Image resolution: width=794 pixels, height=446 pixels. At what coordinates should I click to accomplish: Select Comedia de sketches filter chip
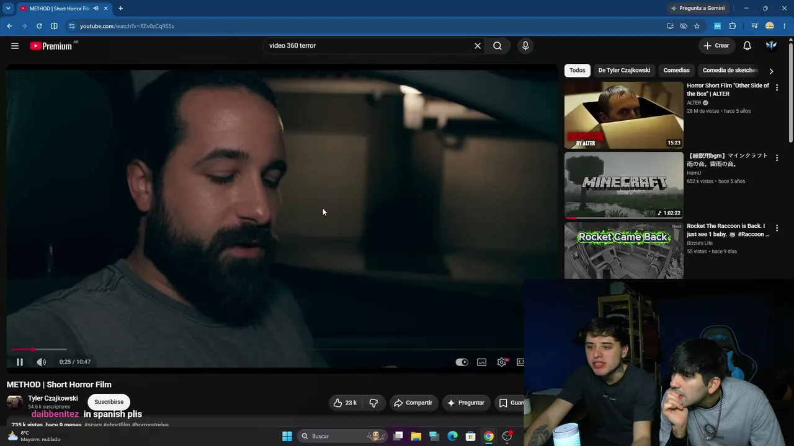(x=730, y=71)
